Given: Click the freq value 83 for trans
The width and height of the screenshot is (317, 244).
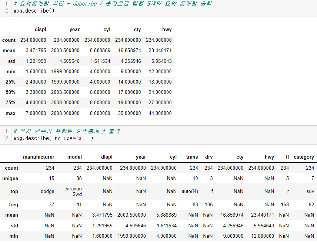Looking at the screenshot, I should click(x=195, y=205).
